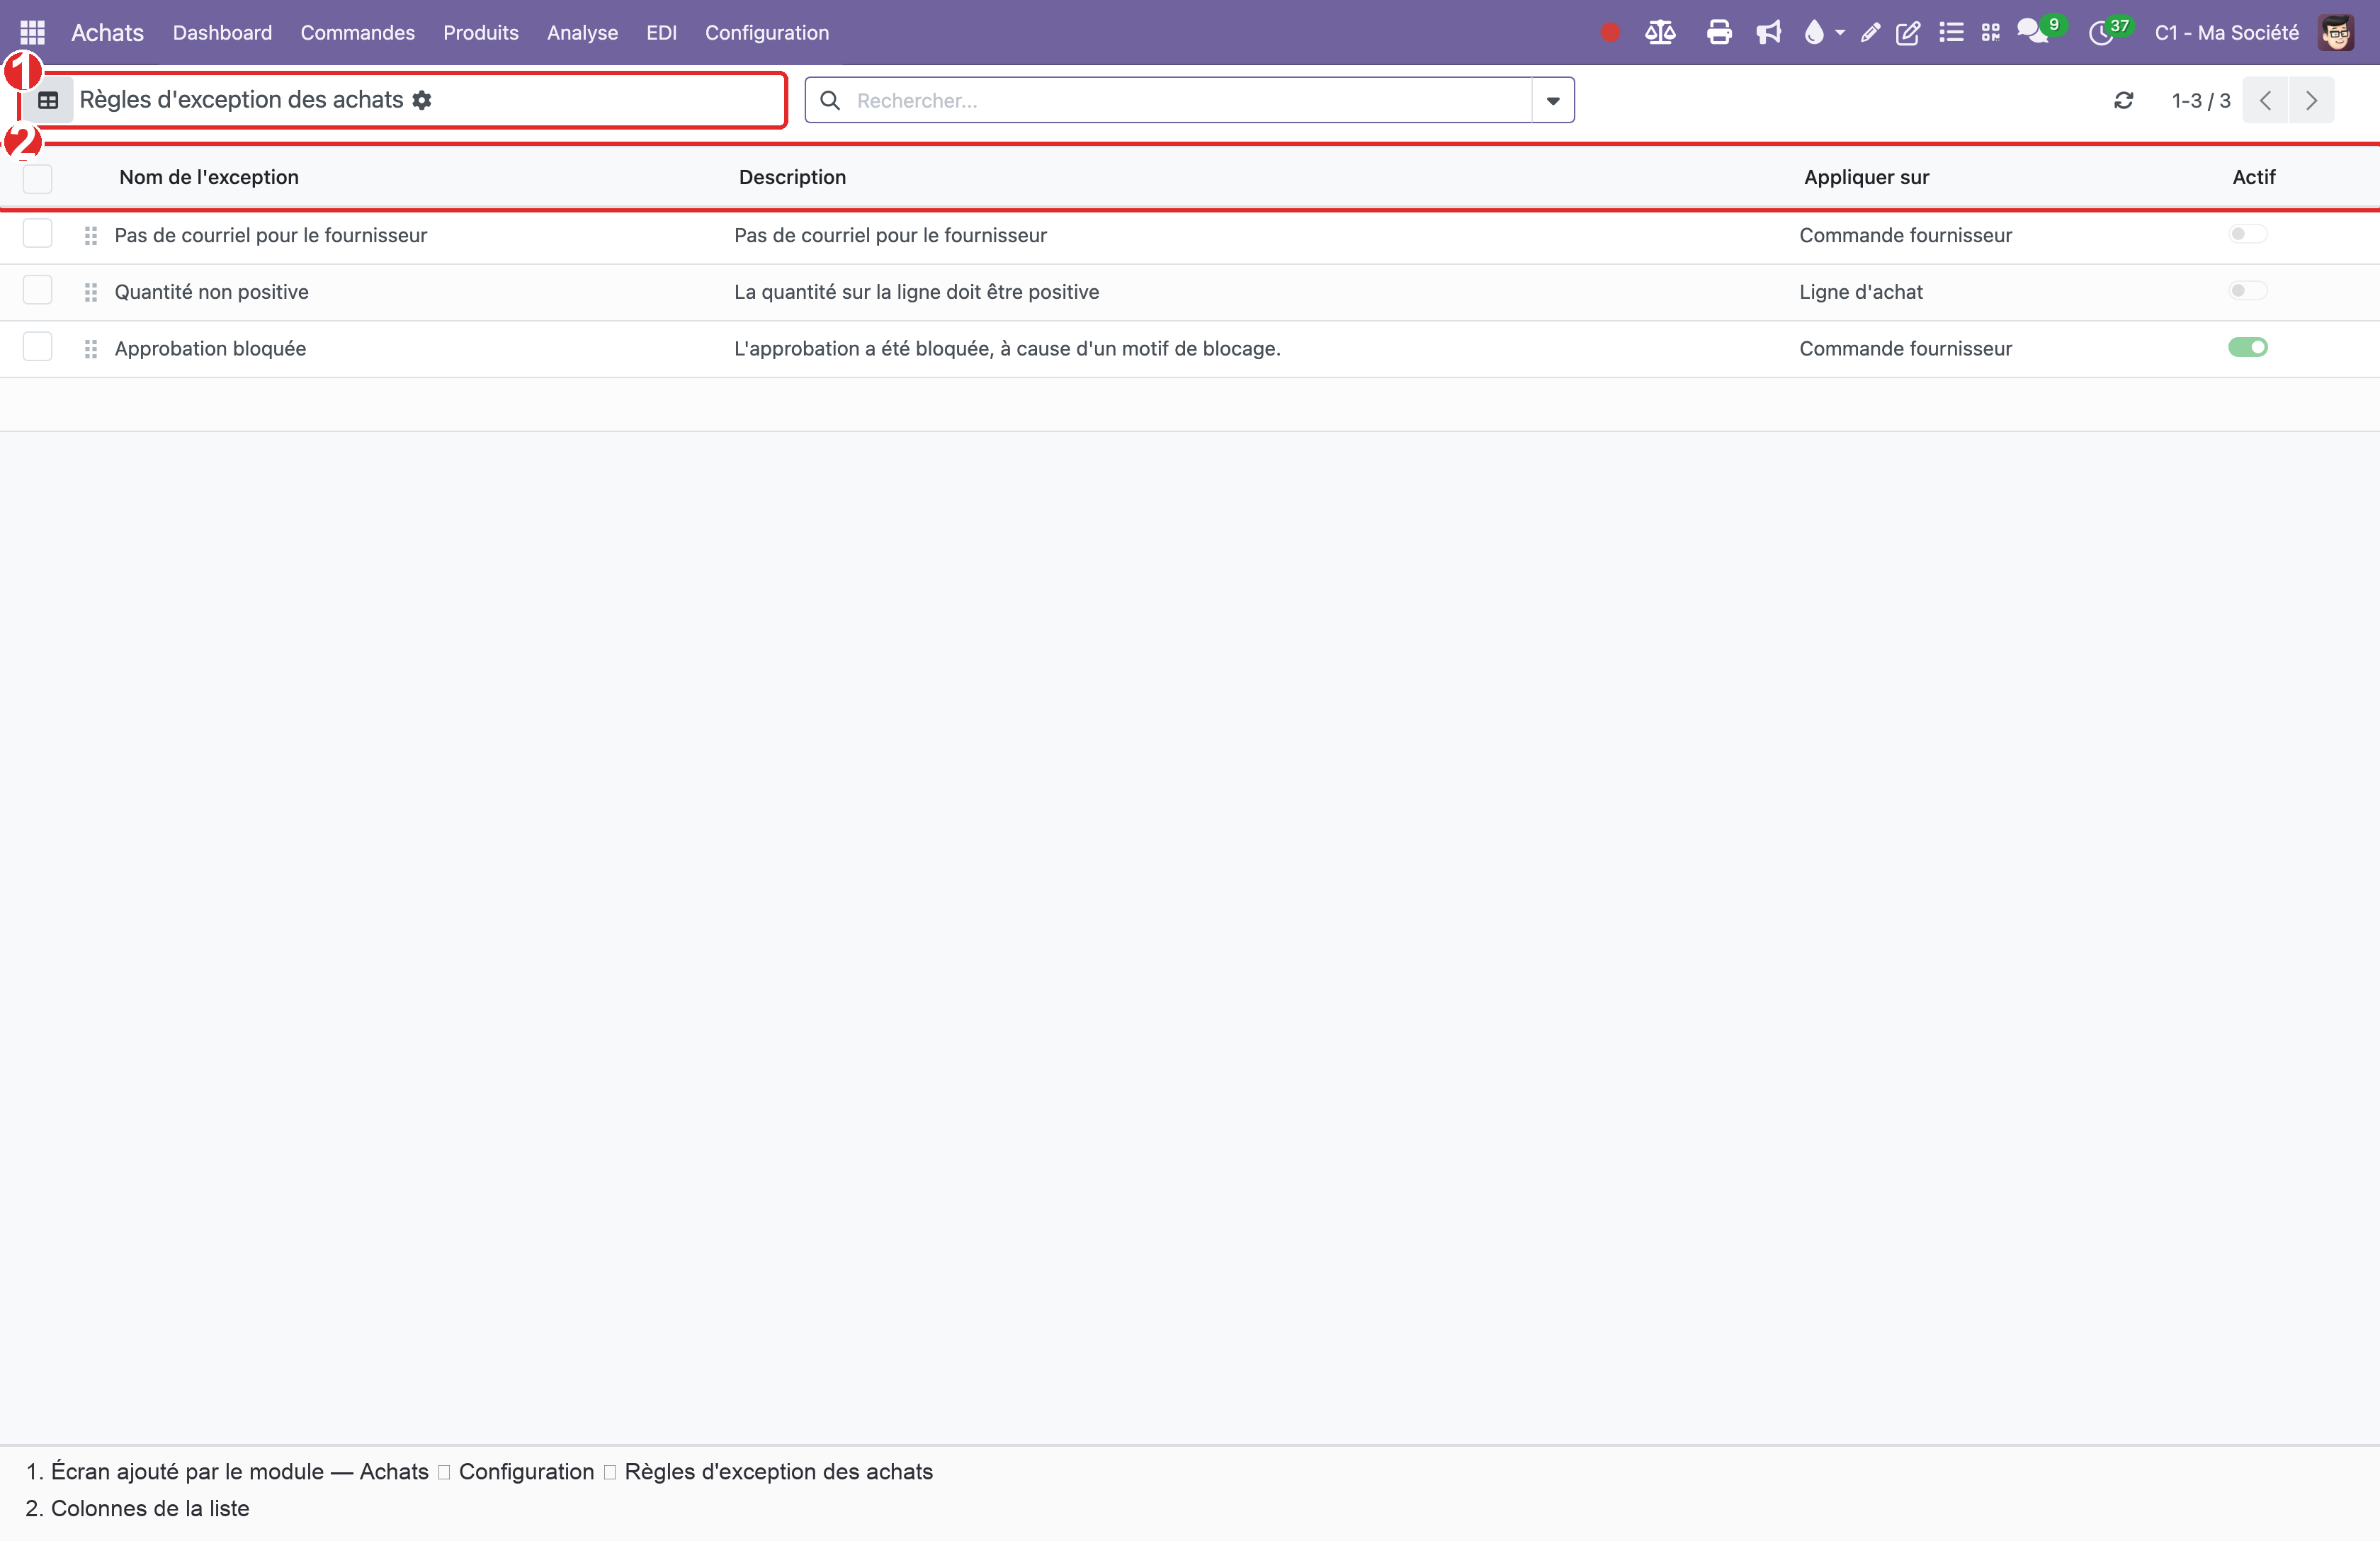Open the Commandes menu
The image size is (2380, 1541).
point(357,32)
